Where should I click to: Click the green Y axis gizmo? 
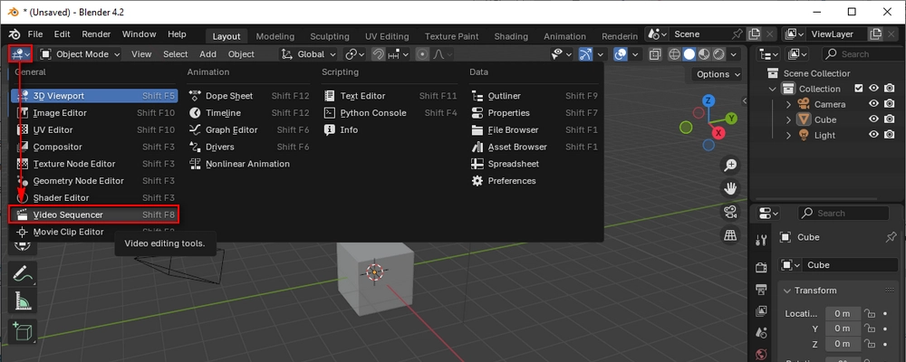pos(731,118)
